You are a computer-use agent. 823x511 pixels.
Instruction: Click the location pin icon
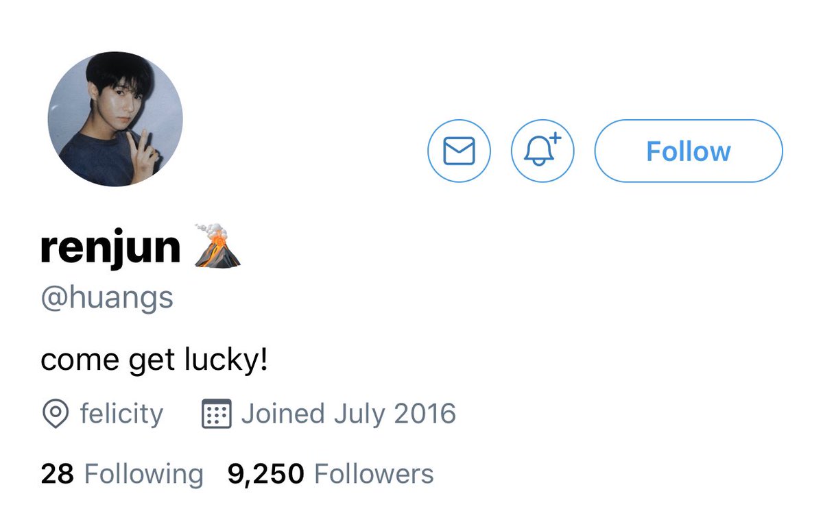point(55,414)
